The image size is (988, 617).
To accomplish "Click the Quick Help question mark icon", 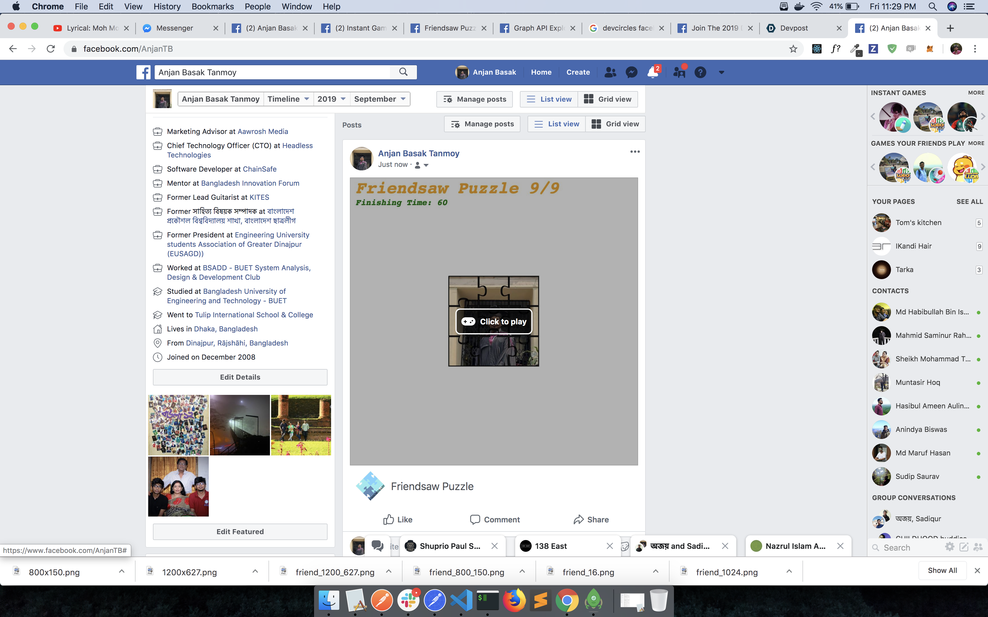I will point(700,72).
